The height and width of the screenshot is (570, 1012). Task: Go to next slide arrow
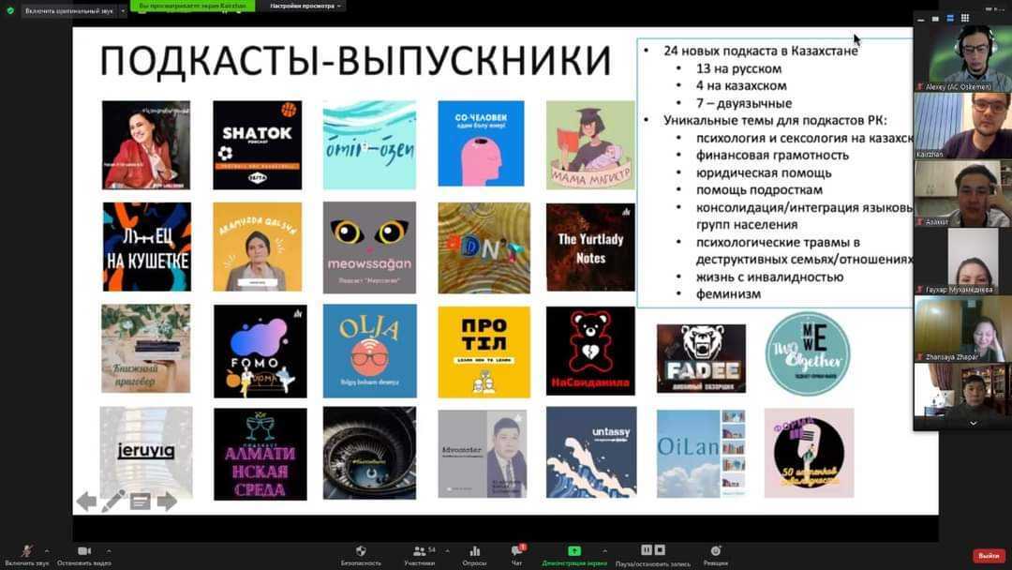click(x=167, y=501)
